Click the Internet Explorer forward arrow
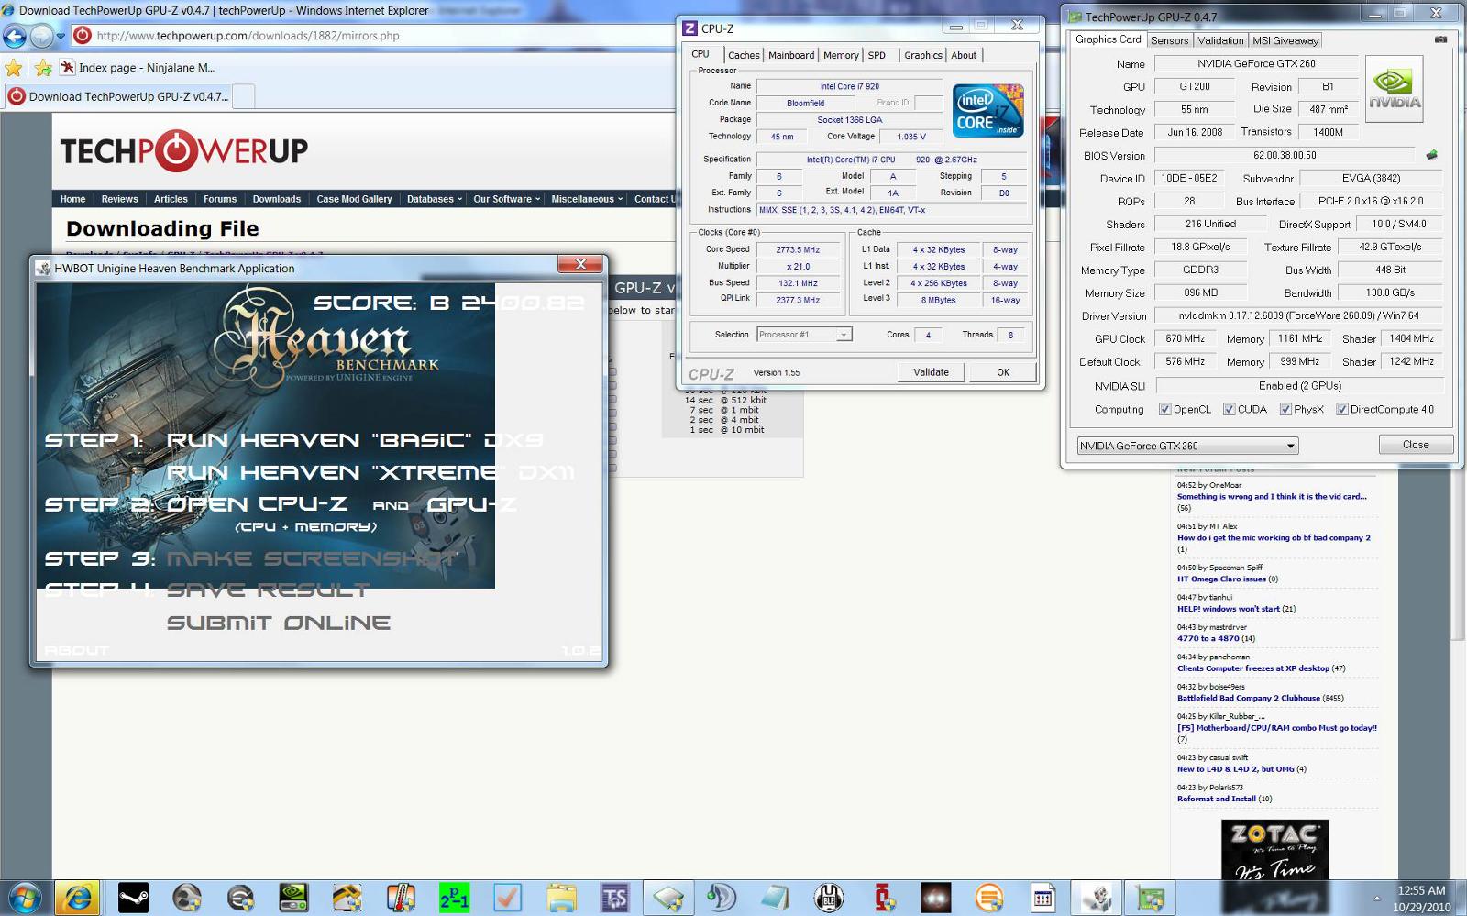This screenshot has height=916, width=1467. coord(41,36)
